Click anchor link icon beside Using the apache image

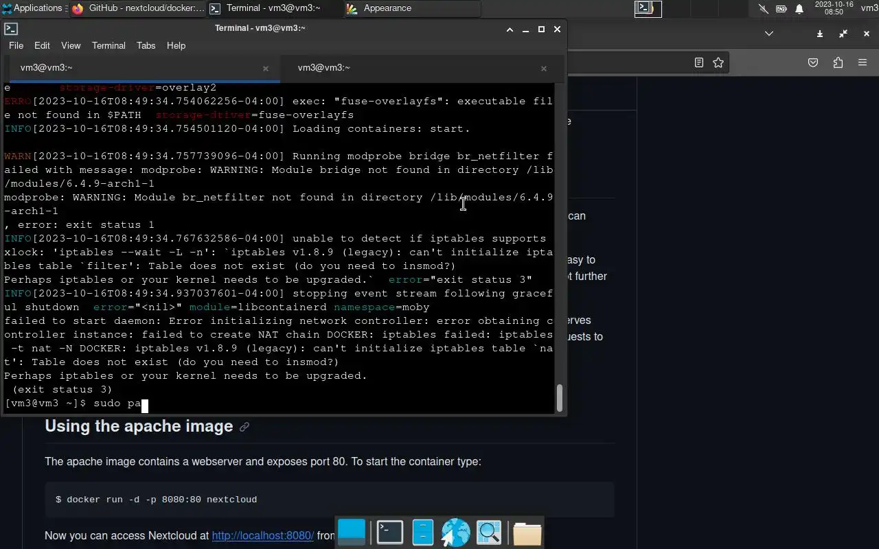244,427
